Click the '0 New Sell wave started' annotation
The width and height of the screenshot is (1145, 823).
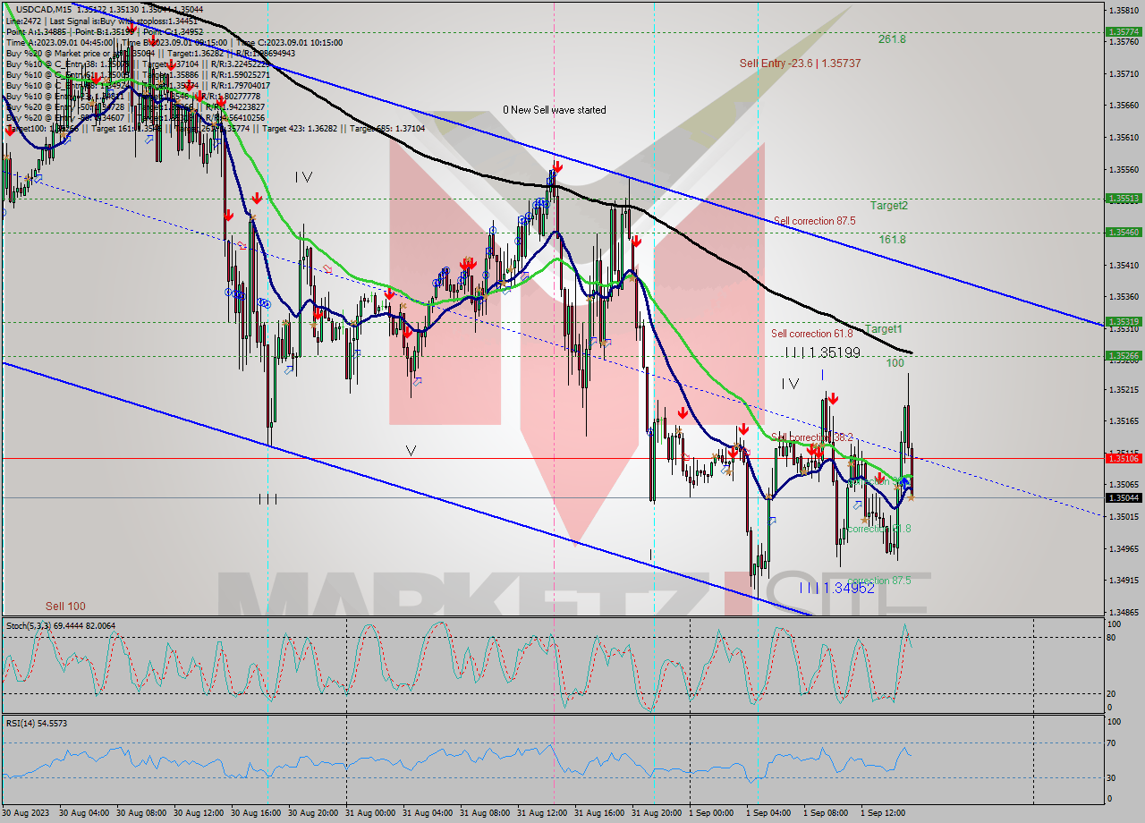point(555,110)
